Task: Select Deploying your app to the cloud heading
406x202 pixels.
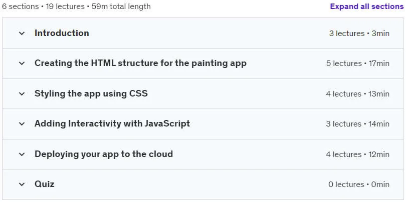Action: 104,154
